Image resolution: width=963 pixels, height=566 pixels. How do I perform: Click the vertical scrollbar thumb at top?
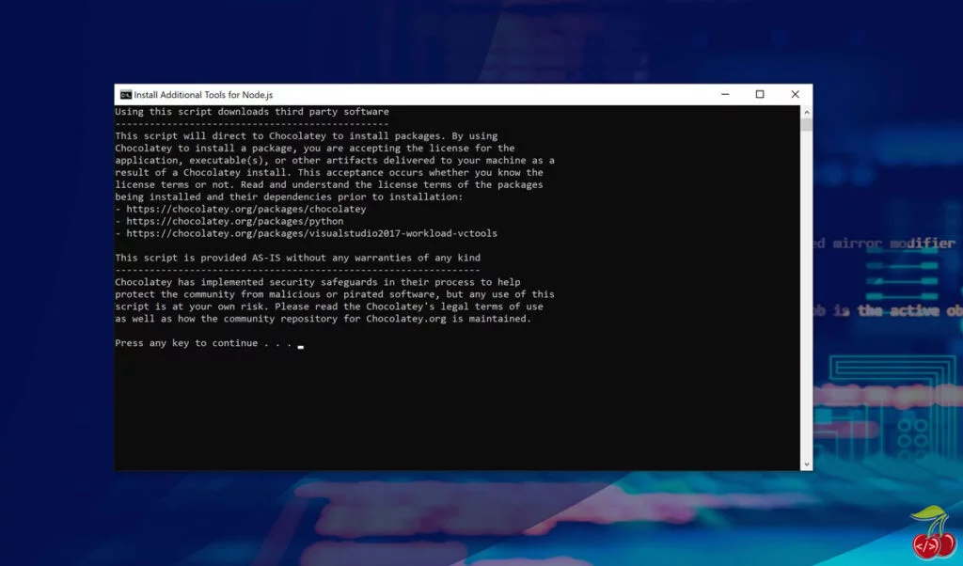[806, 125]
